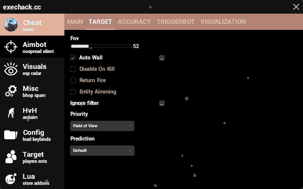This screenshot has width=303, height=189.
Task: Expand the Ignore filter options button
Action: click(162, 103)
